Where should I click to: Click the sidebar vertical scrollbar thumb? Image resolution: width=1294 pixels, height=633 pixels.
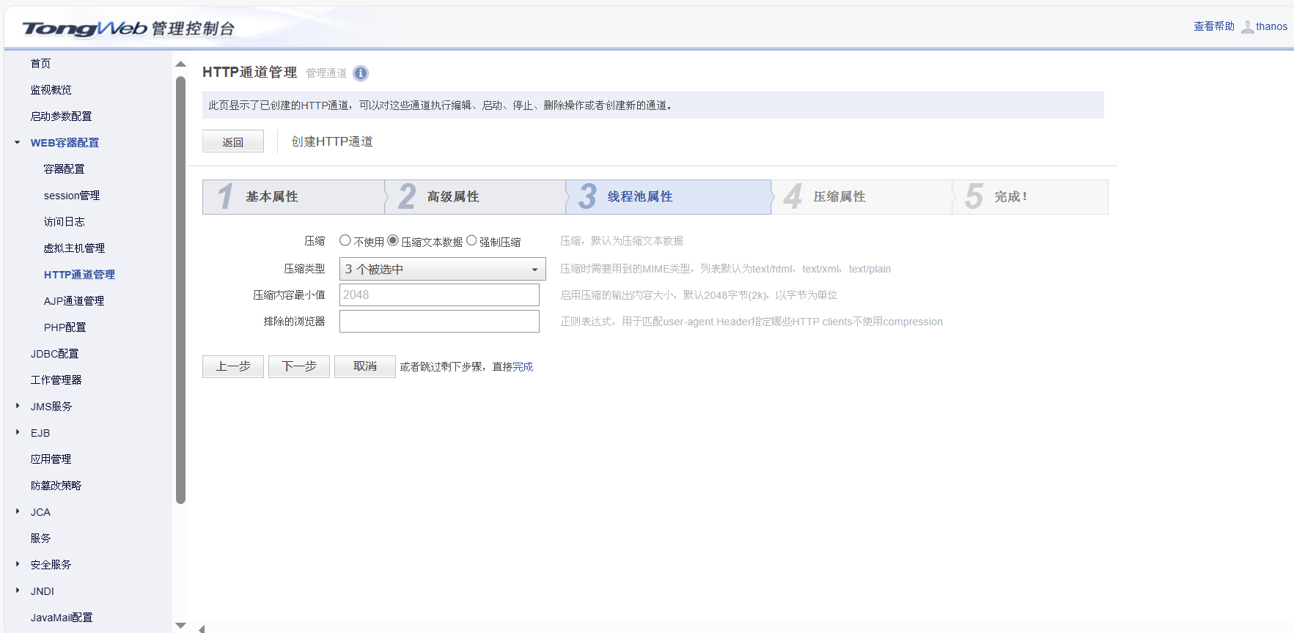[181, 289]
